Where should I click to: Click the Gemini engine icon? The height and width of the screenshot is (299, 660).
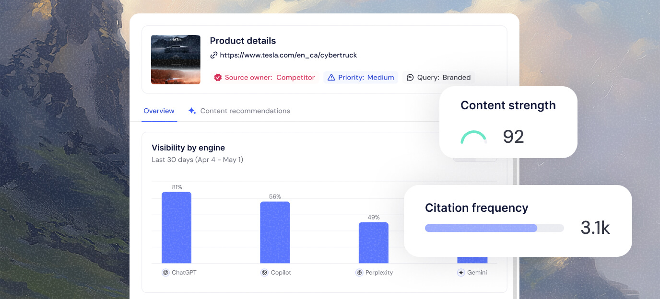coord(461,273)
